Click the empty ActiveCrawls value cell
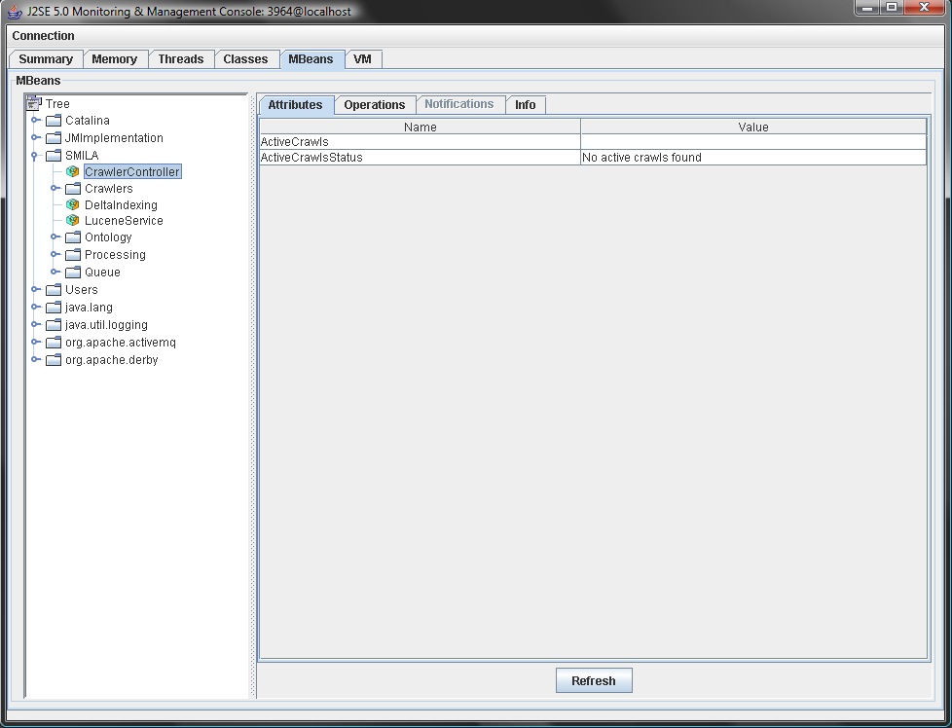 coord(753,142)
